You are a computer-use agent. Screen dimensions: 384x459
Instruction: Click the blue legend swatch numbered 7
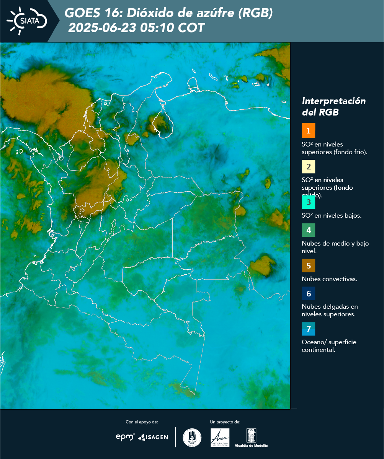click(308, 329)
